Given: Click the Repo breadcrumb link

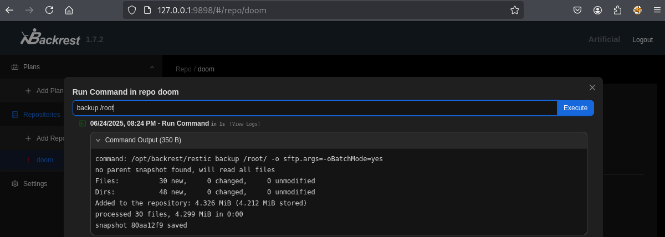Looking at the screenshot, I should pos(183,69).
